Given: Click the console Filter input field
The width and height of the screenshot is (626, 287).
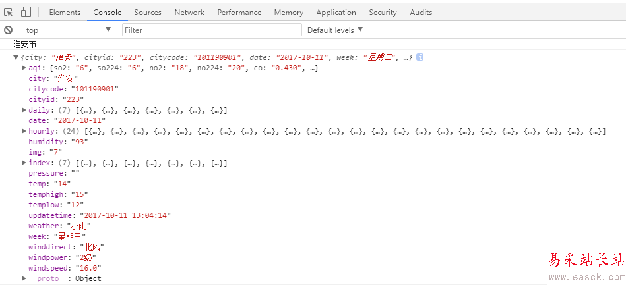Looking at the screenshot, I should coord(211,30).
